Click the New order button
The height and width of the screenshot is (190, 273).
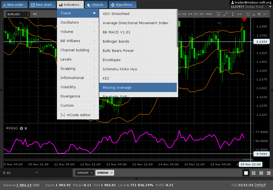15,5
